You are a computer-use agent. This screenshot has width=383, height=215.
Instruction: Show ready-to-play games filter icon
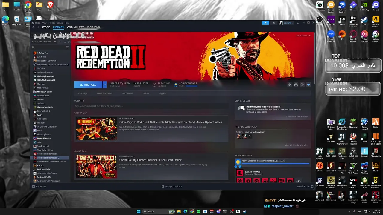[x=69, y=42]
